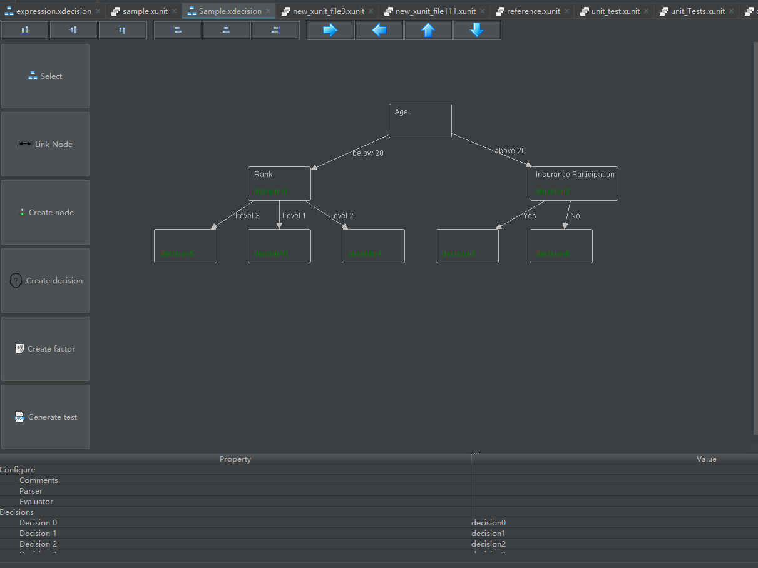
Task: Choose the Link Node tool
Action: pos(45,144)
